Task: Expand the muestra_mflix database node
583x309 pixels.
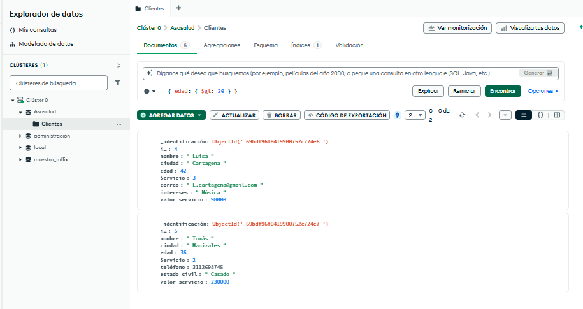Action: (x=20, y=159)
